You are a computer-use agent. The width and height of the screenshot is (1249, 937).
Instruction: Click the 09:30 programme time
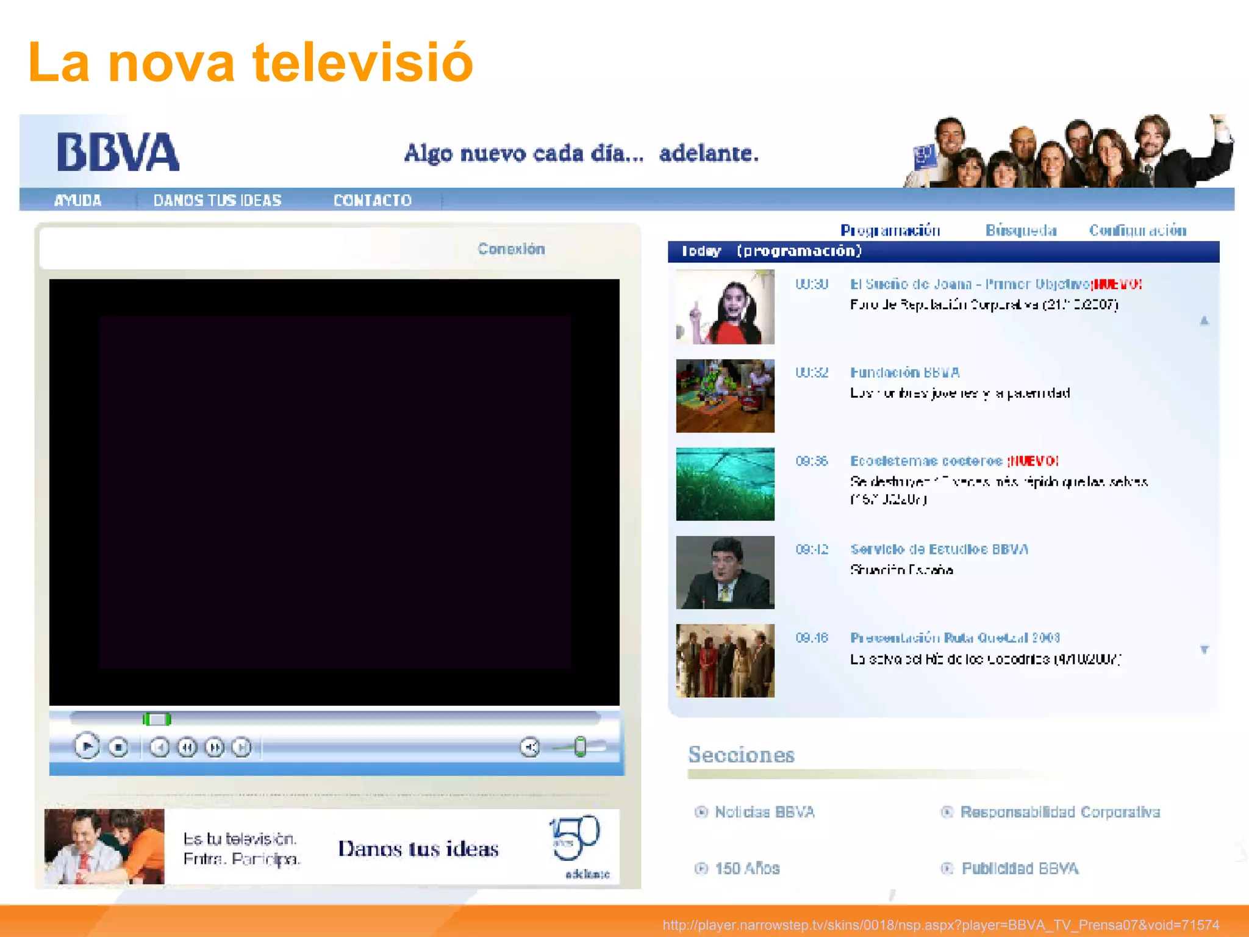point(812,284)
